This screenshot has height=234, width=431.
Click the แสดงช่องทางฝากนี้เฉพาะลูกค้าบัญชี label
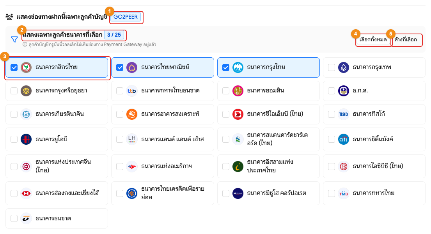pyautogui.click(x=62, y=17)
